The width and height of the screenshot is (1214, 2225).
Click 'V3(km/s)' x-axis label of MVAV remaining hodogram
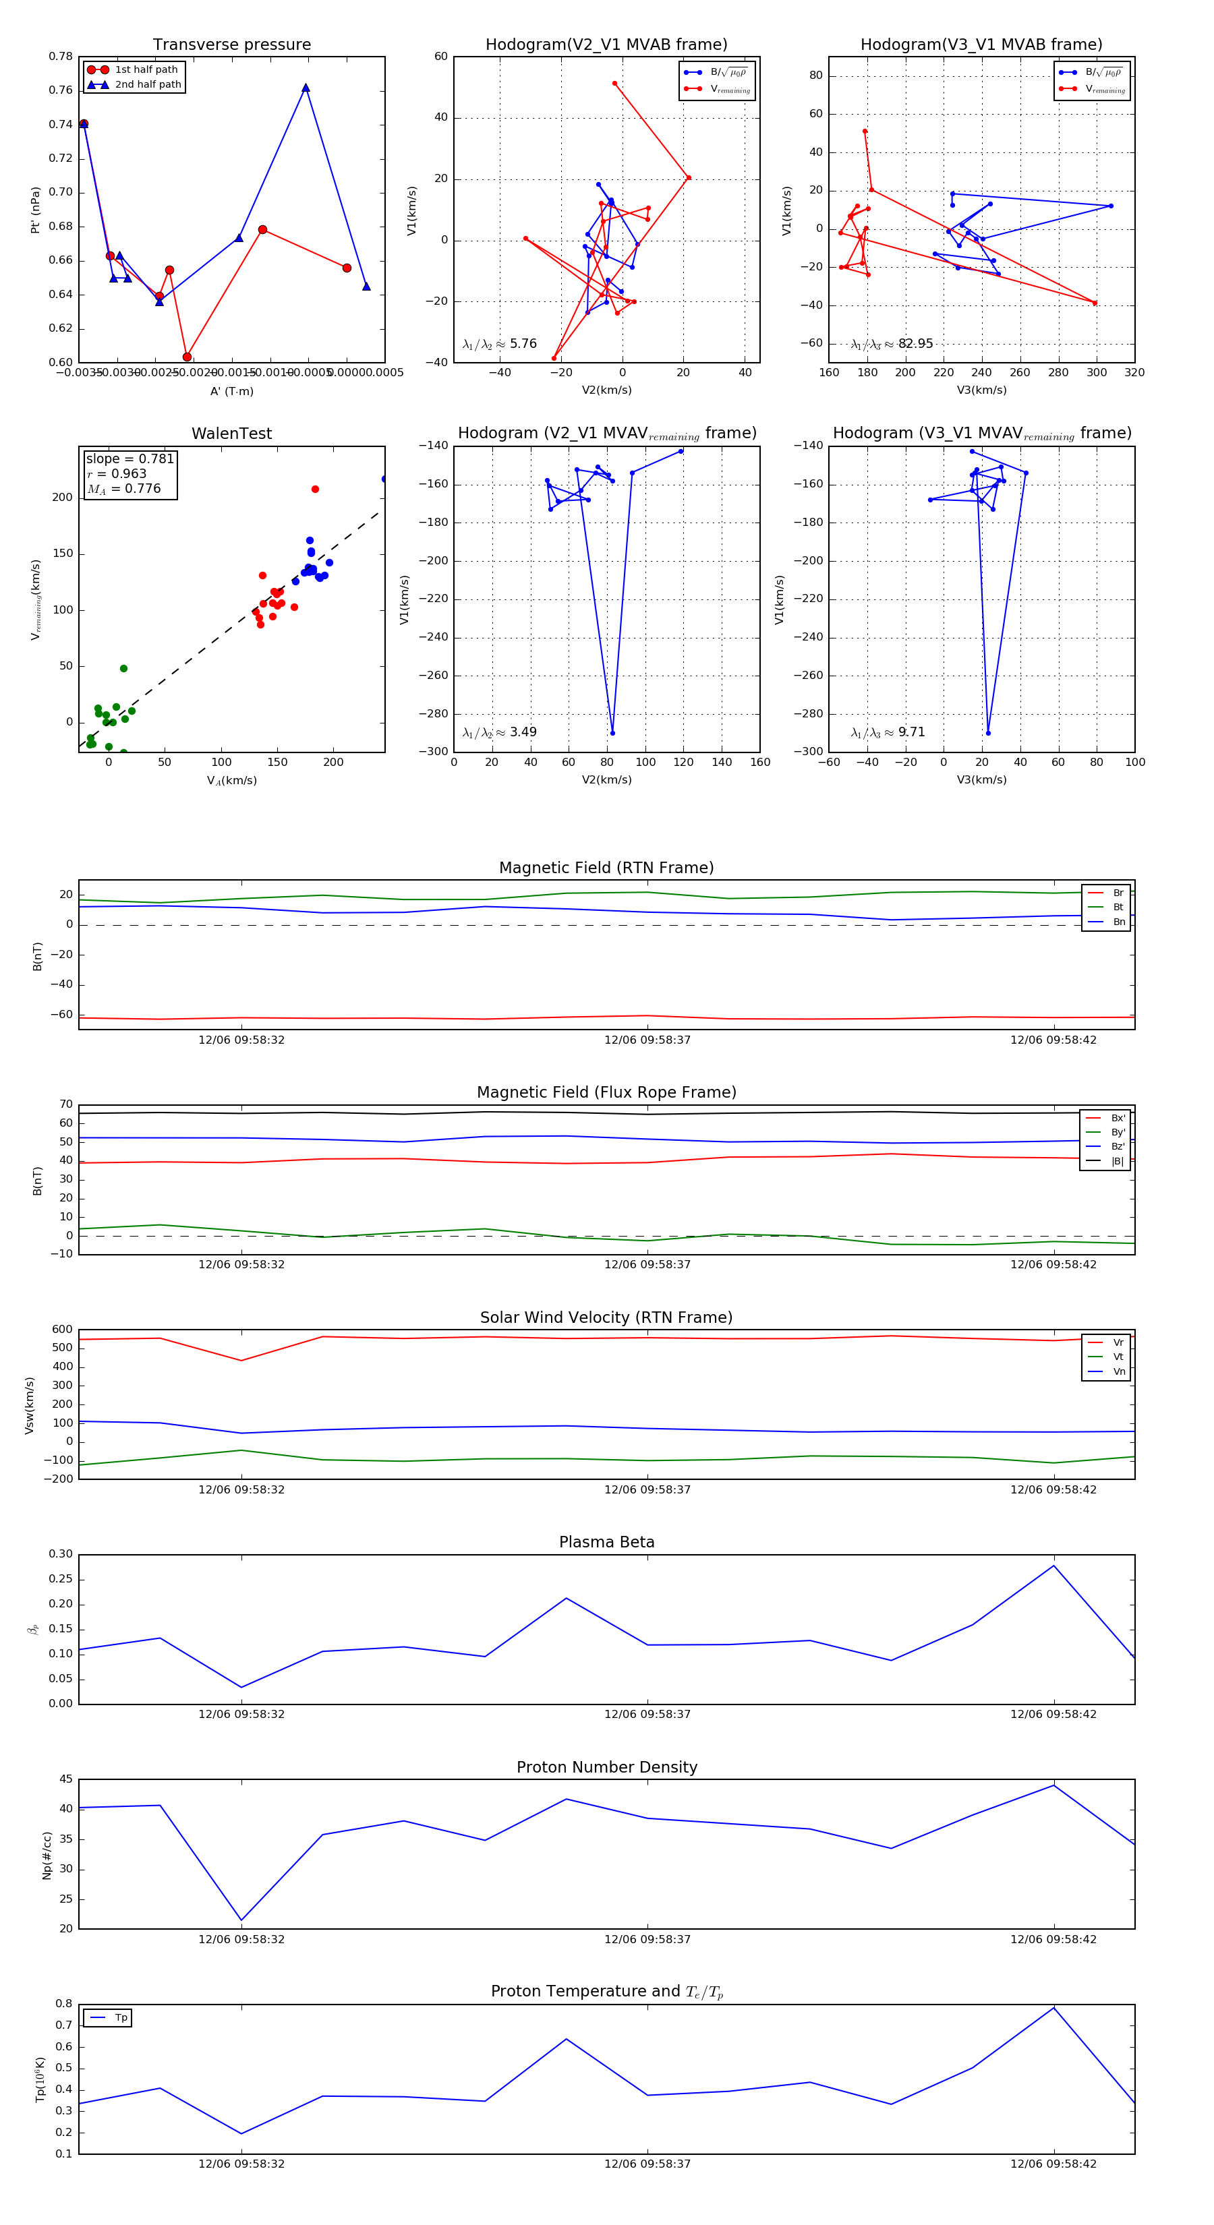(x=981, y=780)
